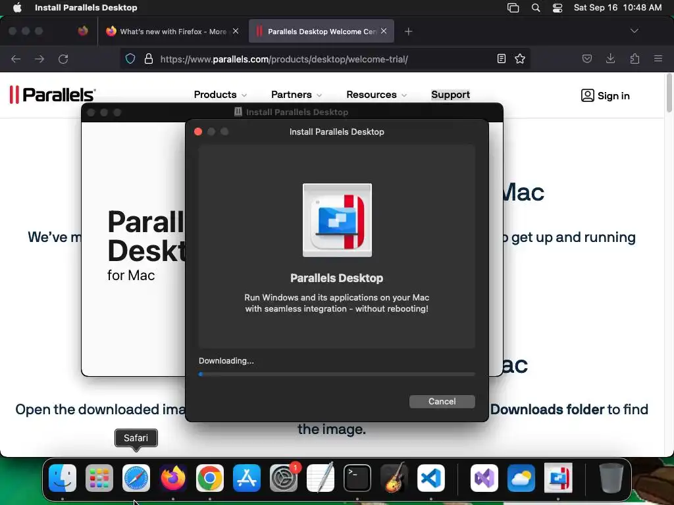Click the Downloading progress bar
674x505 pixels.
click(337, 374)
